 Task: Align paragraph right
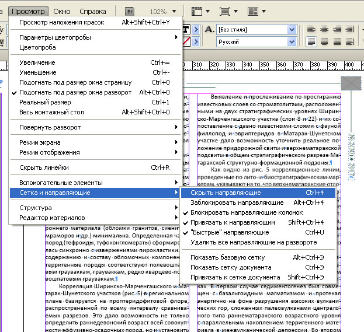pos(337,29)
